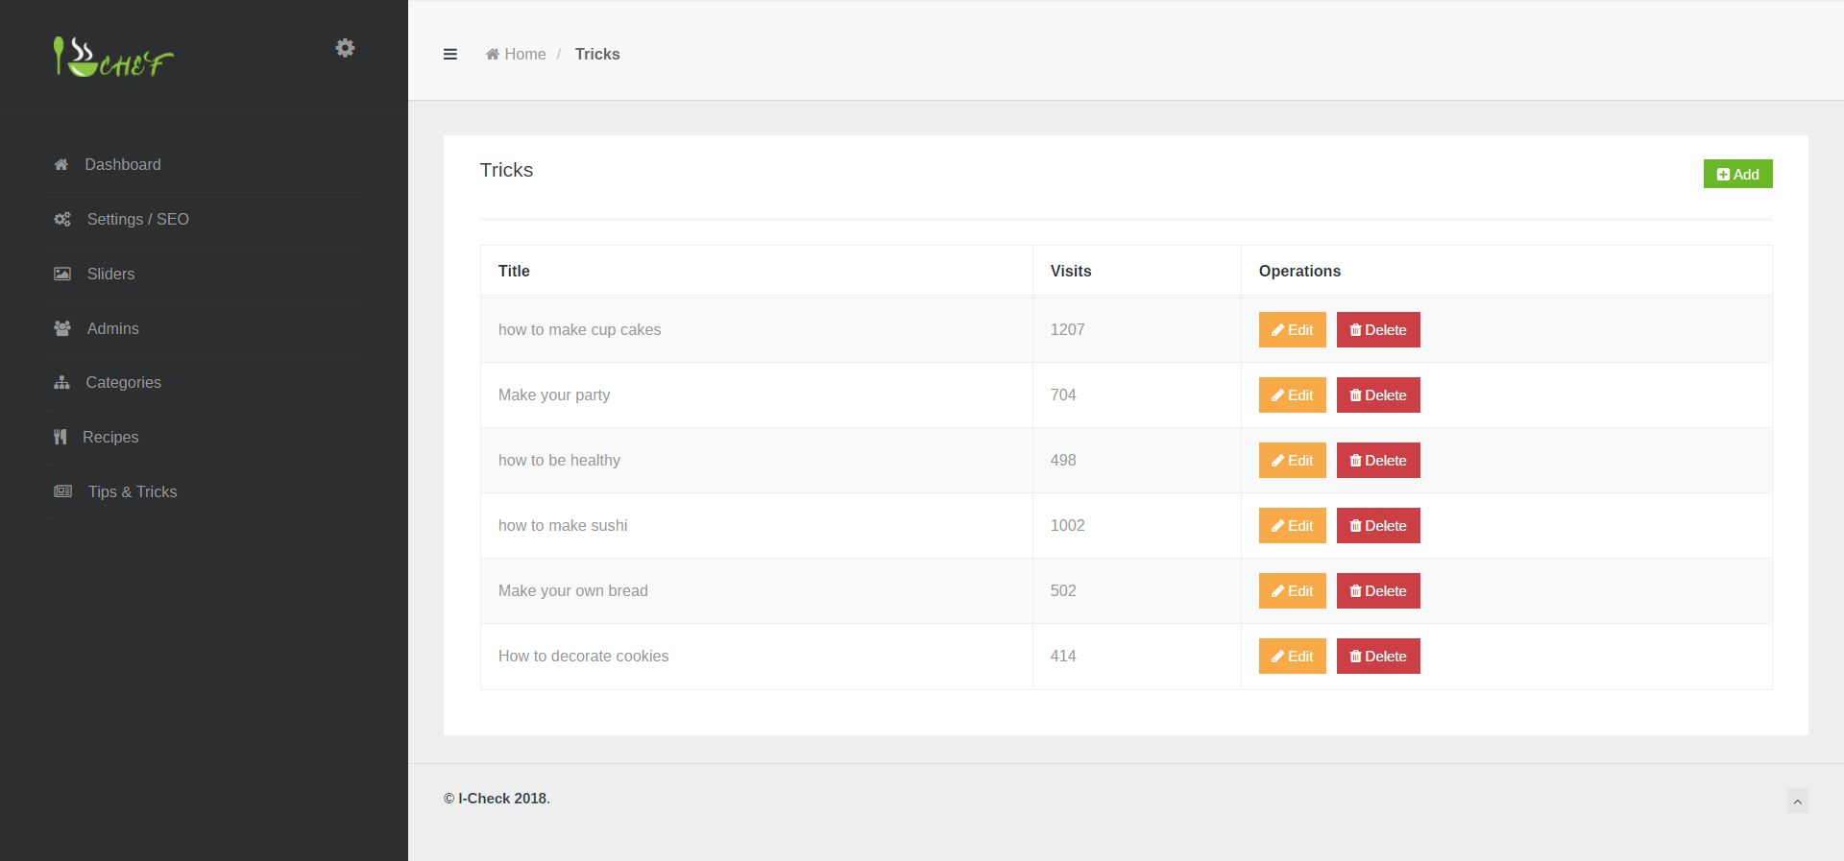This screenshot has height=861, width=1844.
Task: Open the Tips & Tricks menu item
Action: pos(133,492)
